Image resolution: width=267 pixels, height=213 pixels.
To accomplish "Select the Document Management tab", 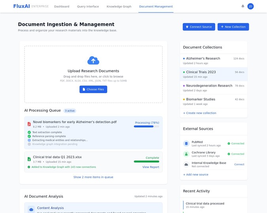I will pyautogui.click(x=156, y=6).
